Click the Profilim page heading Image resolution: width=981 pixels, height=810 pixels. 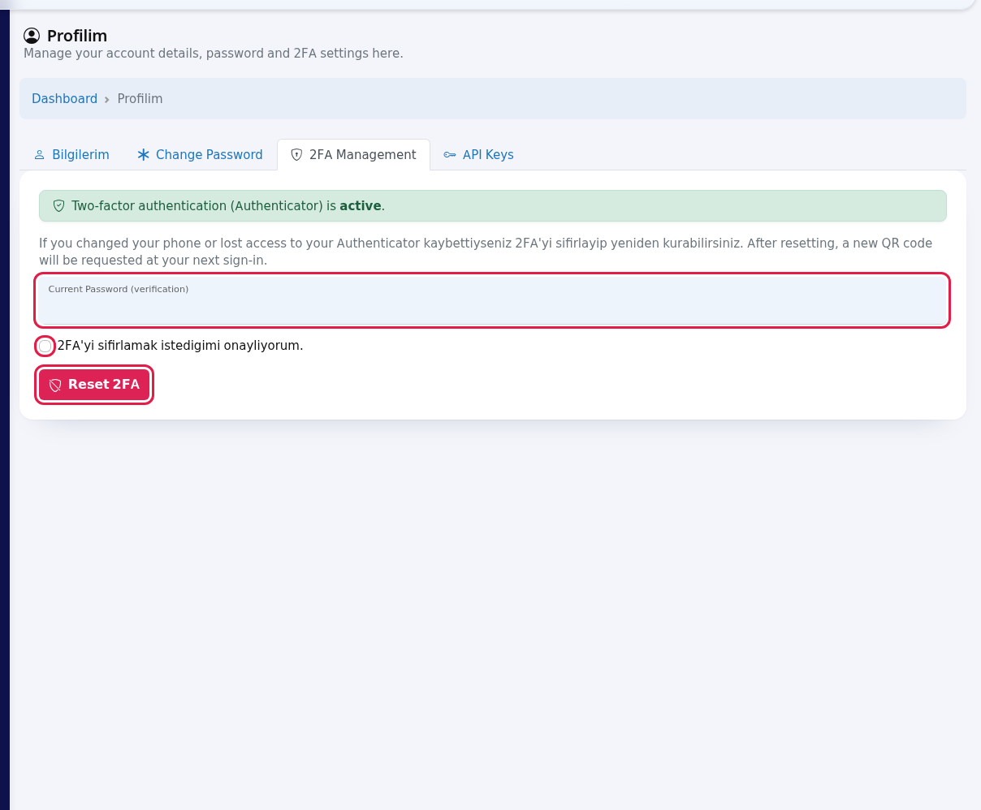pos(77,36)
